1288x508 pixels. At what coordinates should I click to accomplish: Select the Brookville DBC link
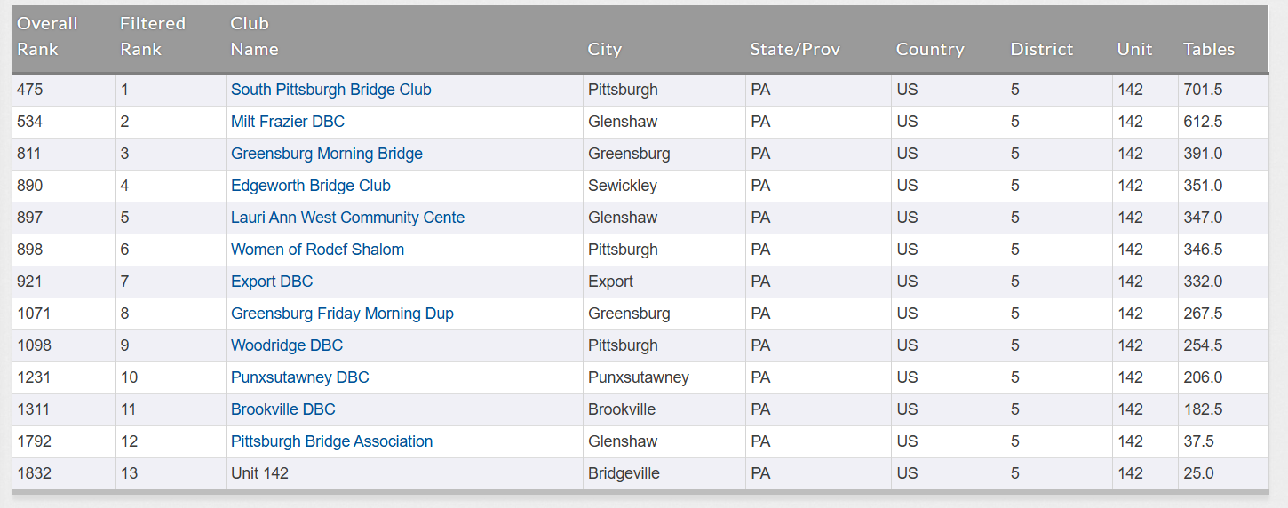[282, 409]
